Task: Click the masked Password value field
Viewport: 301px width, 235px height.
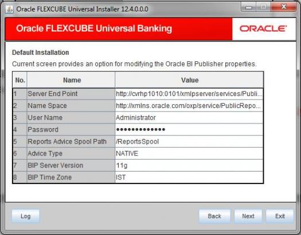Action: (x=189, y=130)
